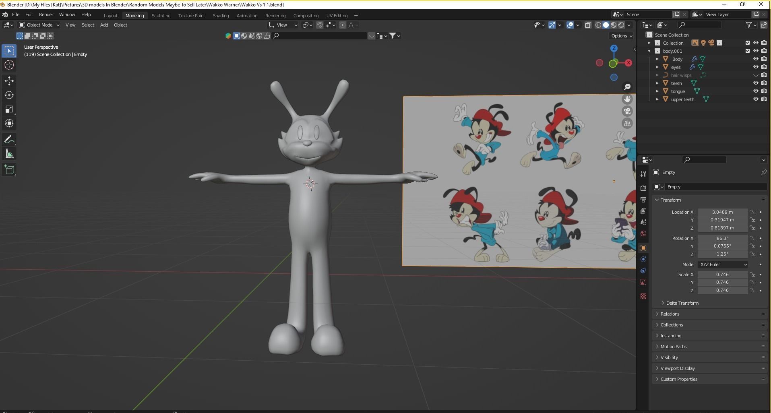Expand the Body object tree item

(x=657, y=59)
